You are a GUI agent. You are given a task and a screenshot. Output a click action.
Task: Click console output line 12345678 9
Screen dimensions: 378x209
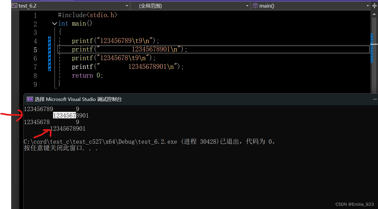[x=51, y=122]
